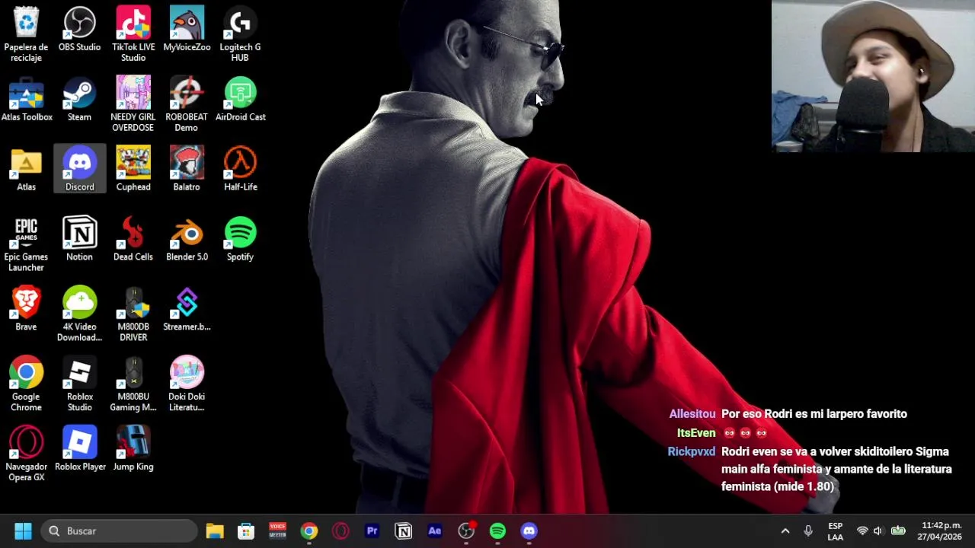Select the Discord desktop shortcut
The width and height of the screenshot is (975, 548).
[x=79, y=170]
